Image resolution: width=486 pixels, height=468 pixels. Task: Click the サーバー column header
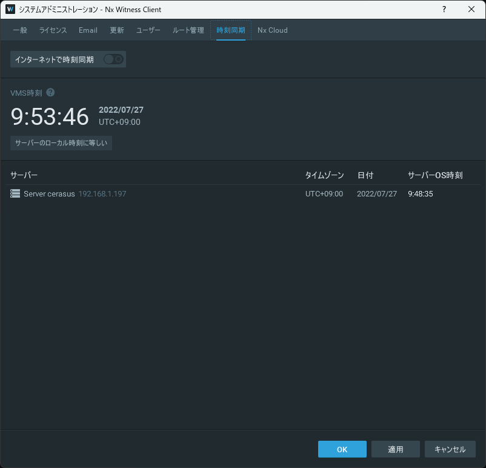click(x=24, y=175)
